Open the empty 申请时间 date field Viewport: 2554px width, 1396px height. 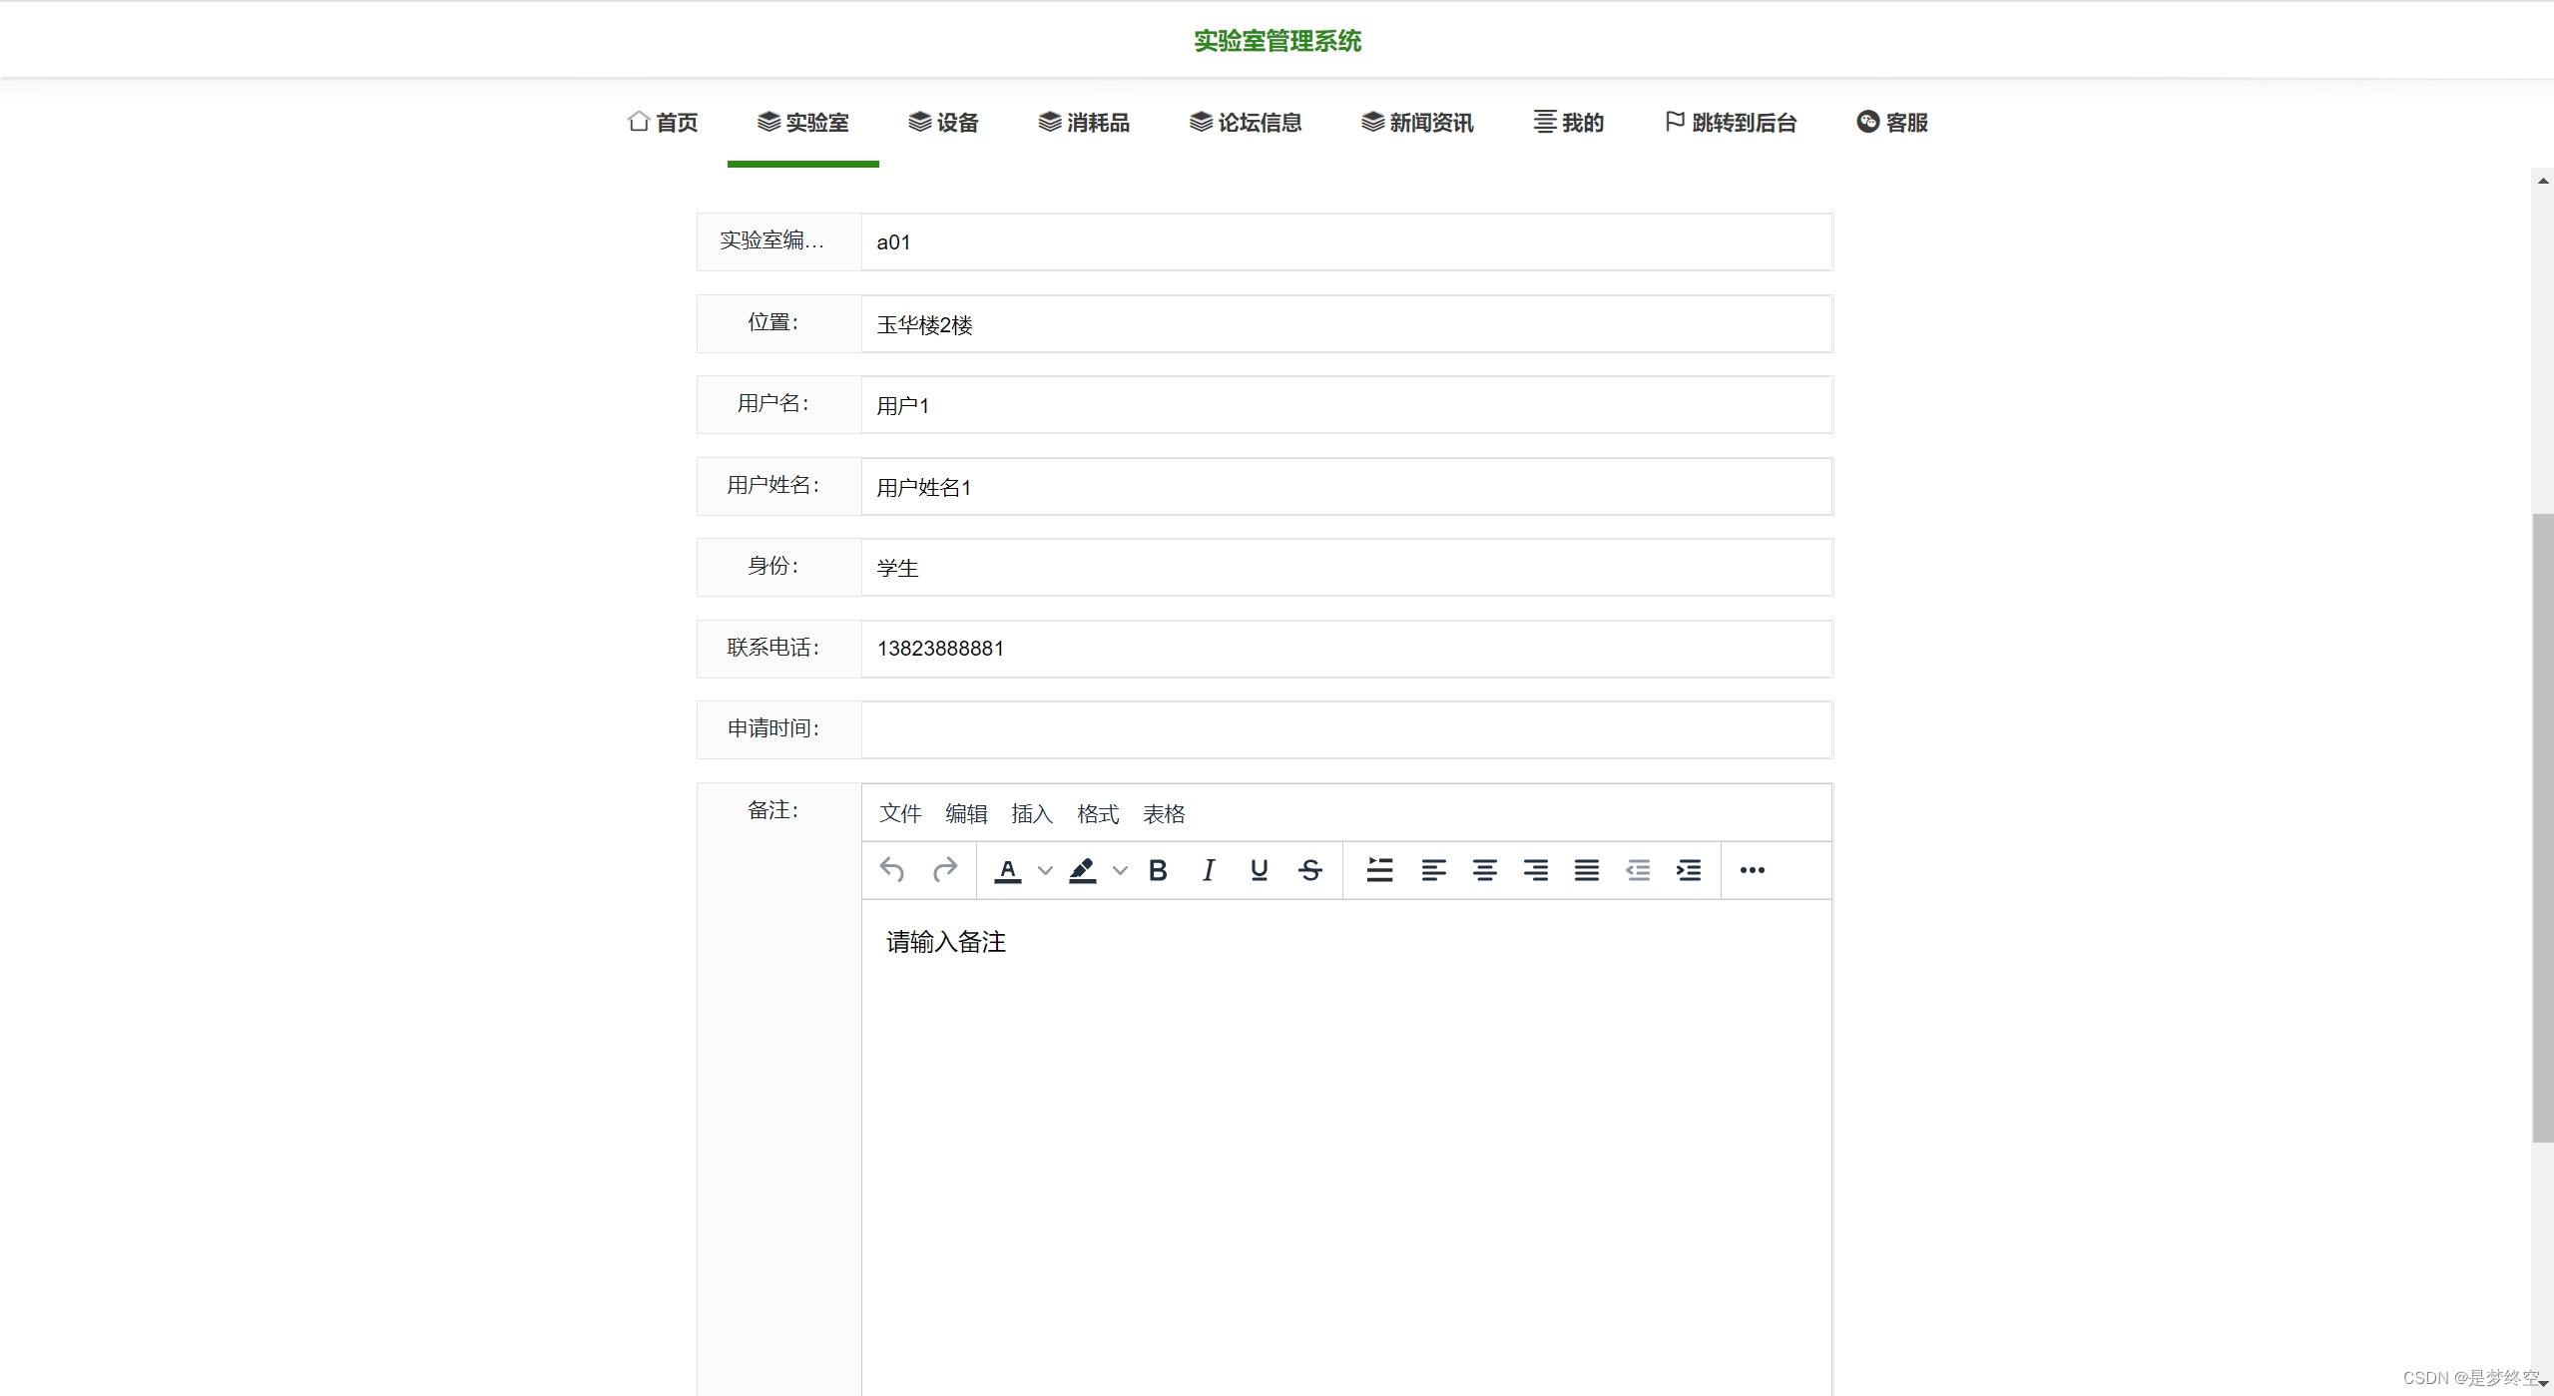point(1346,729)
